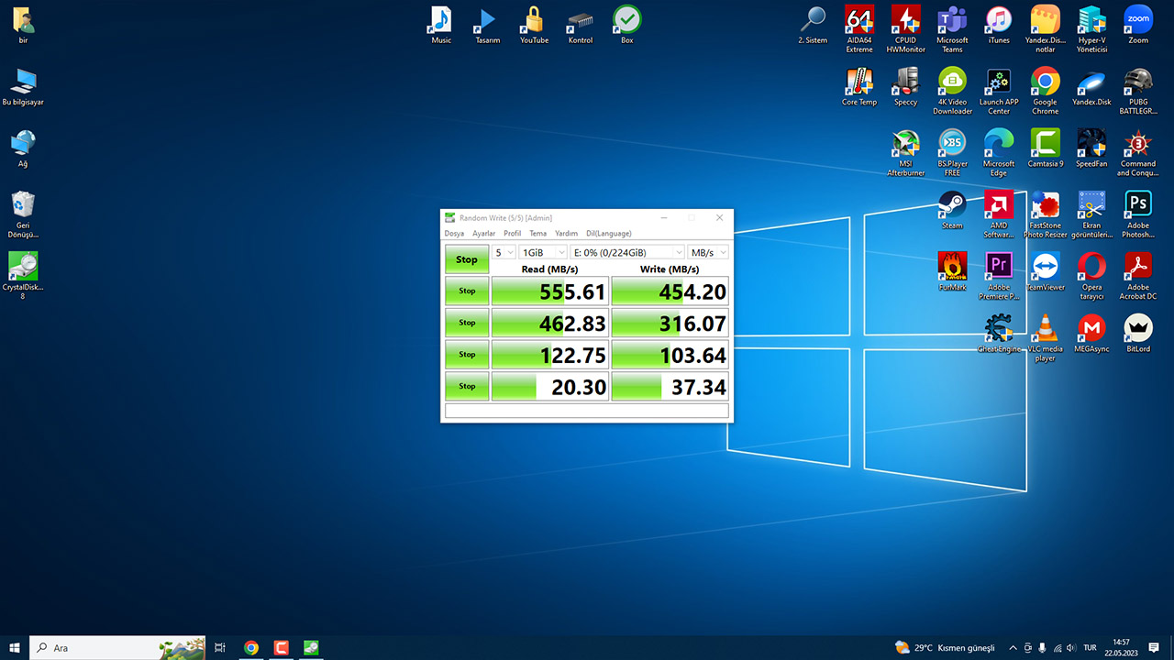Click the 454.20 write result bar
This screenshot has height=660, width=1174.
(x=670, y=291)
